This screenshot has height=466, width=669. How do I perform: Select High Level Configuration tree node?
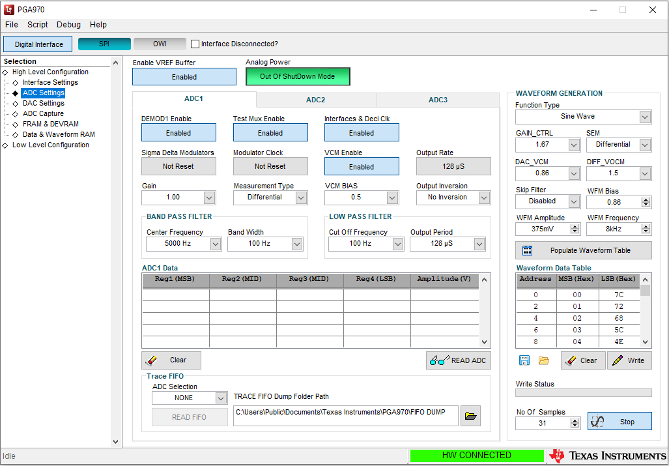pos(50,72)
